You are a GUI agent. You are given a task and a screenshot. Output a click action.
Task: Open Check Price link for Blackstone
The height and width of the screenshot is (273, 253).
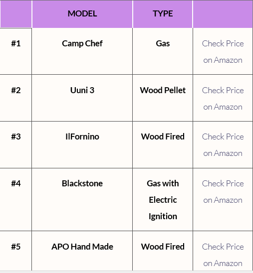223,192
